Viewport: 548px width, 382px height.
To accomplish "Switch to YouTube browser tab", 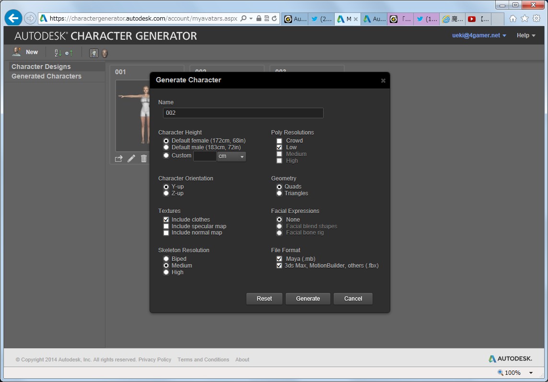I will (x=478, y=19).
